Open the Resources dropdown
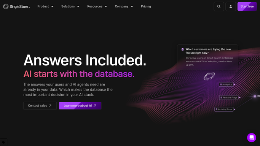The width and height of the screenshot is (260, 146). 97,6
